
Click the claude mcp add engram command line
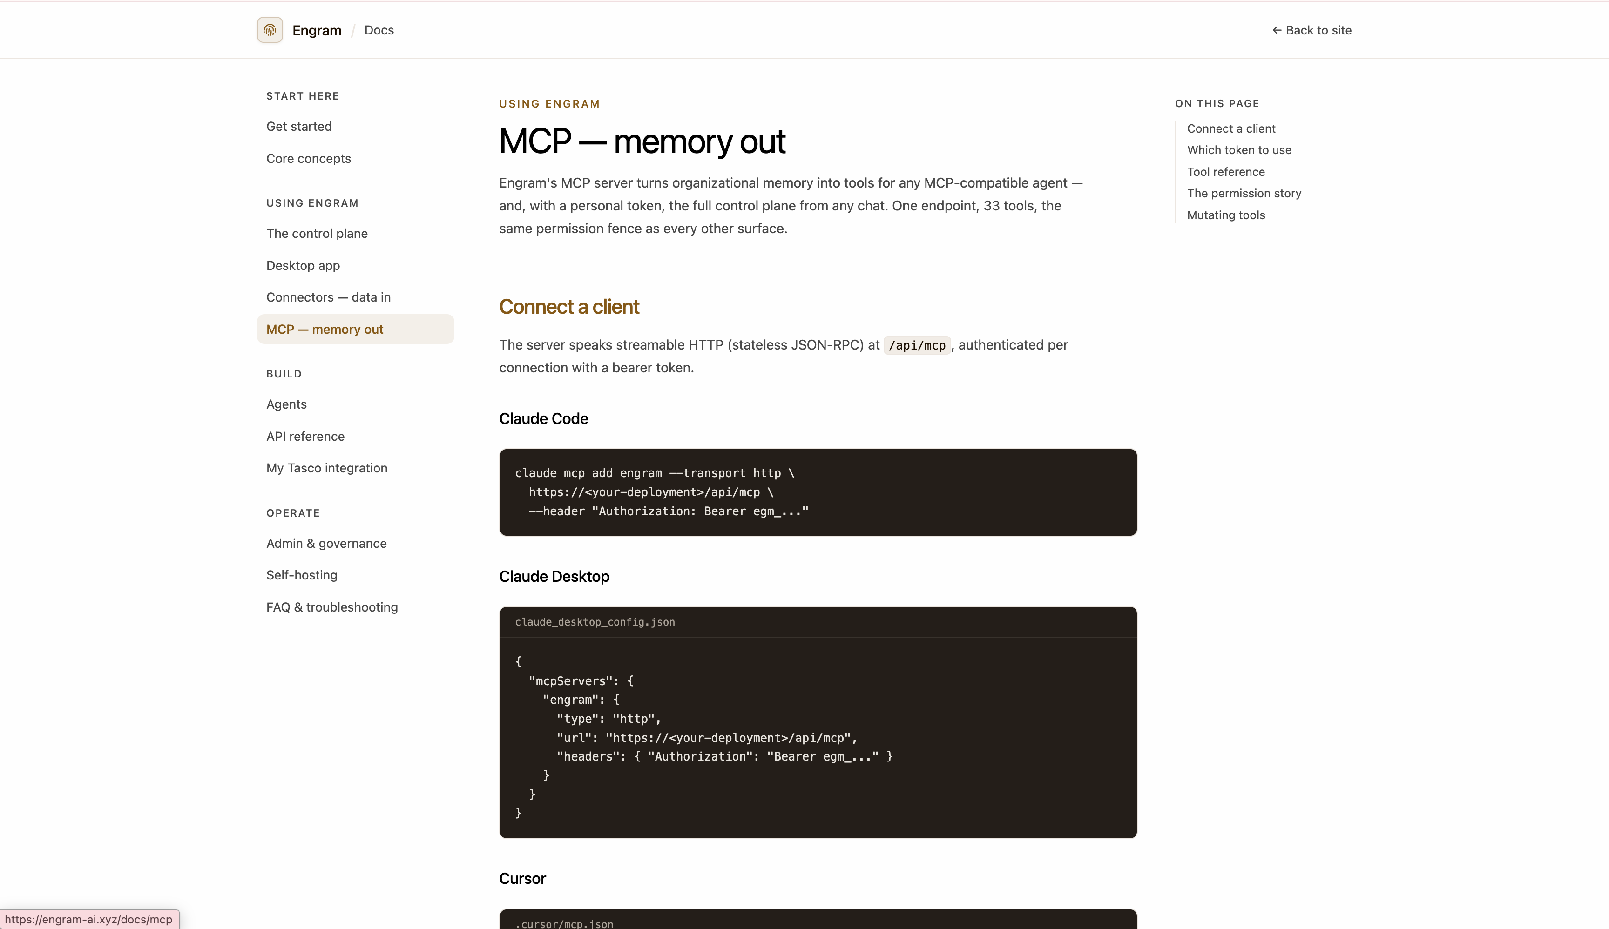pos(655,473)
